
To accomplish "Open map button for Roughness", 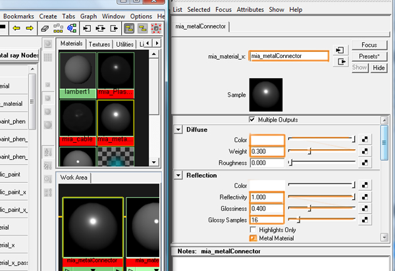I will (x=365, y=163).
